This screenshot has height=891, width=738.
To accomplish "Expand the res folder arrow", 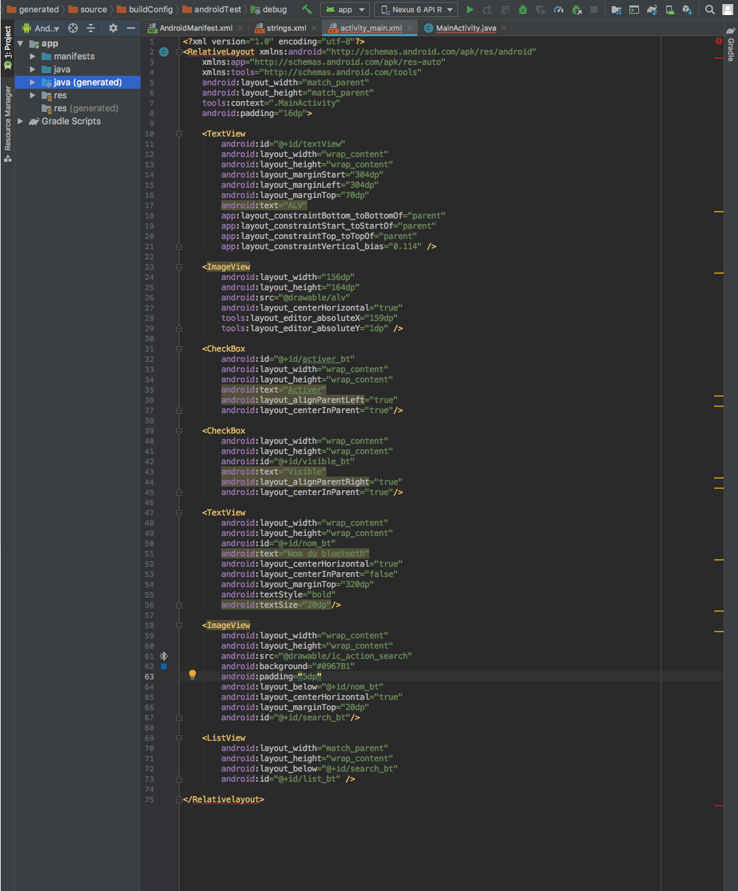I will [32, 96].
